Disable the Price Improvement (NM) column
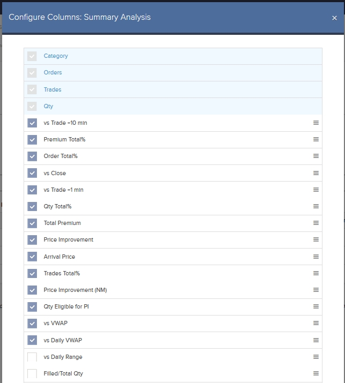345x383 pixels. 32,290
